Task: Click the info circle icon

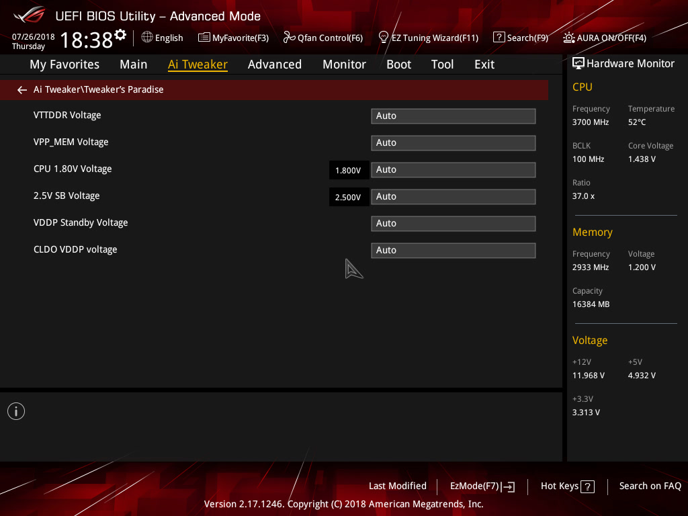Action: pos(16,411)
